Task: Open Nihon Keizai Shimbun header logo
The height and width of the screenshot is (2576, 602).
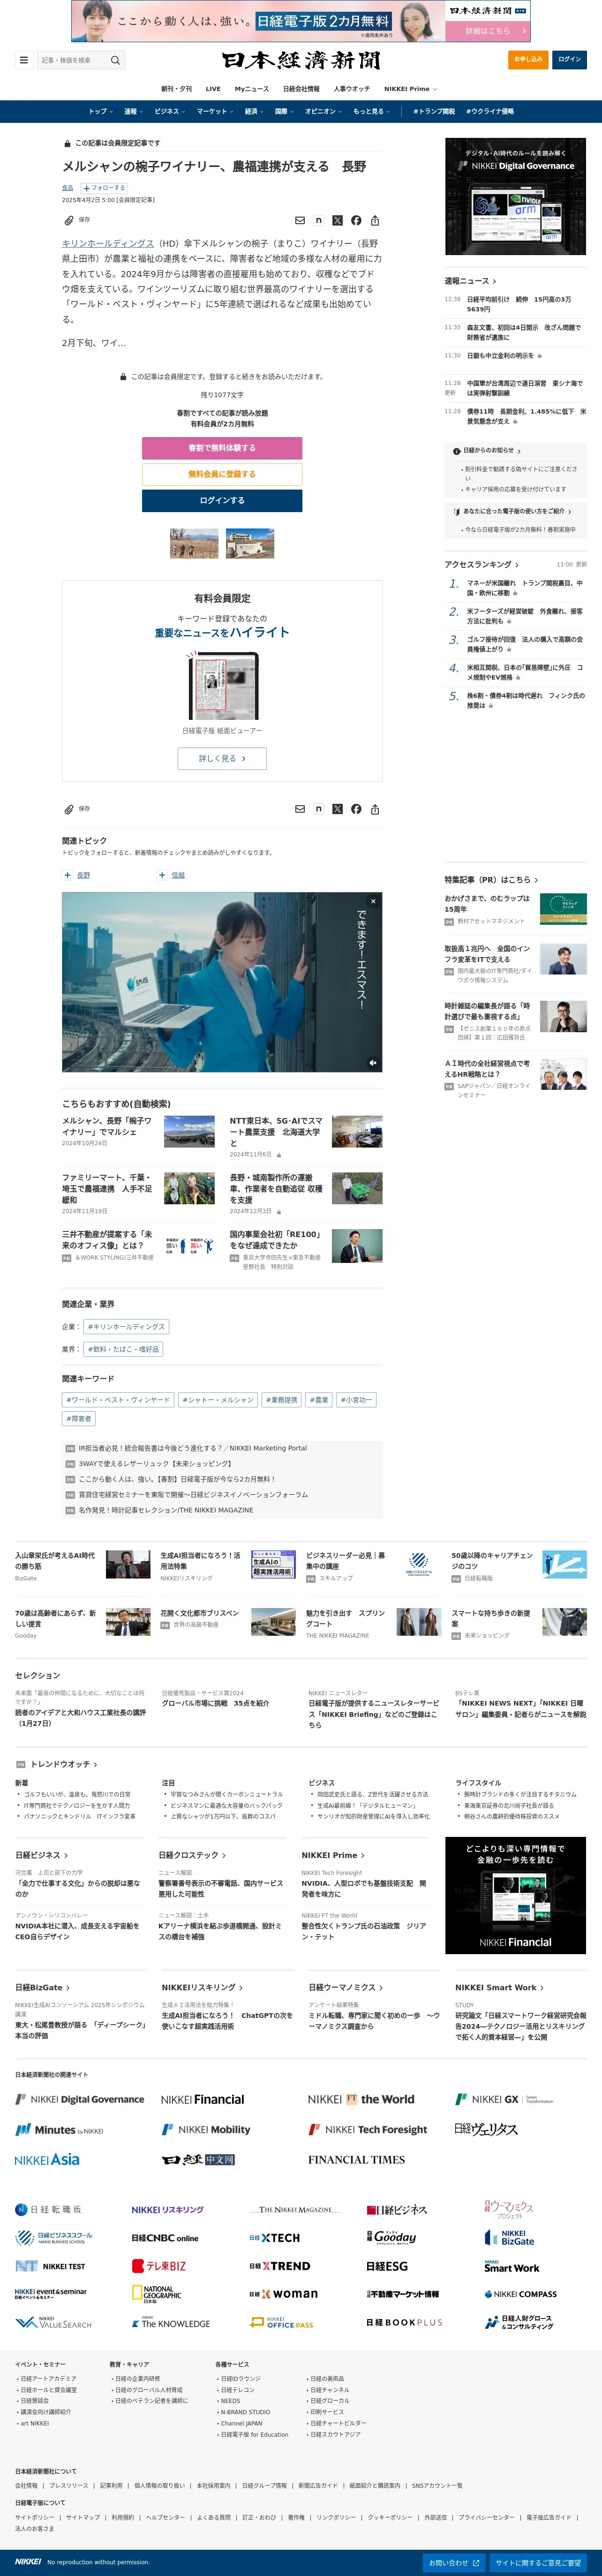Action: 301,60
